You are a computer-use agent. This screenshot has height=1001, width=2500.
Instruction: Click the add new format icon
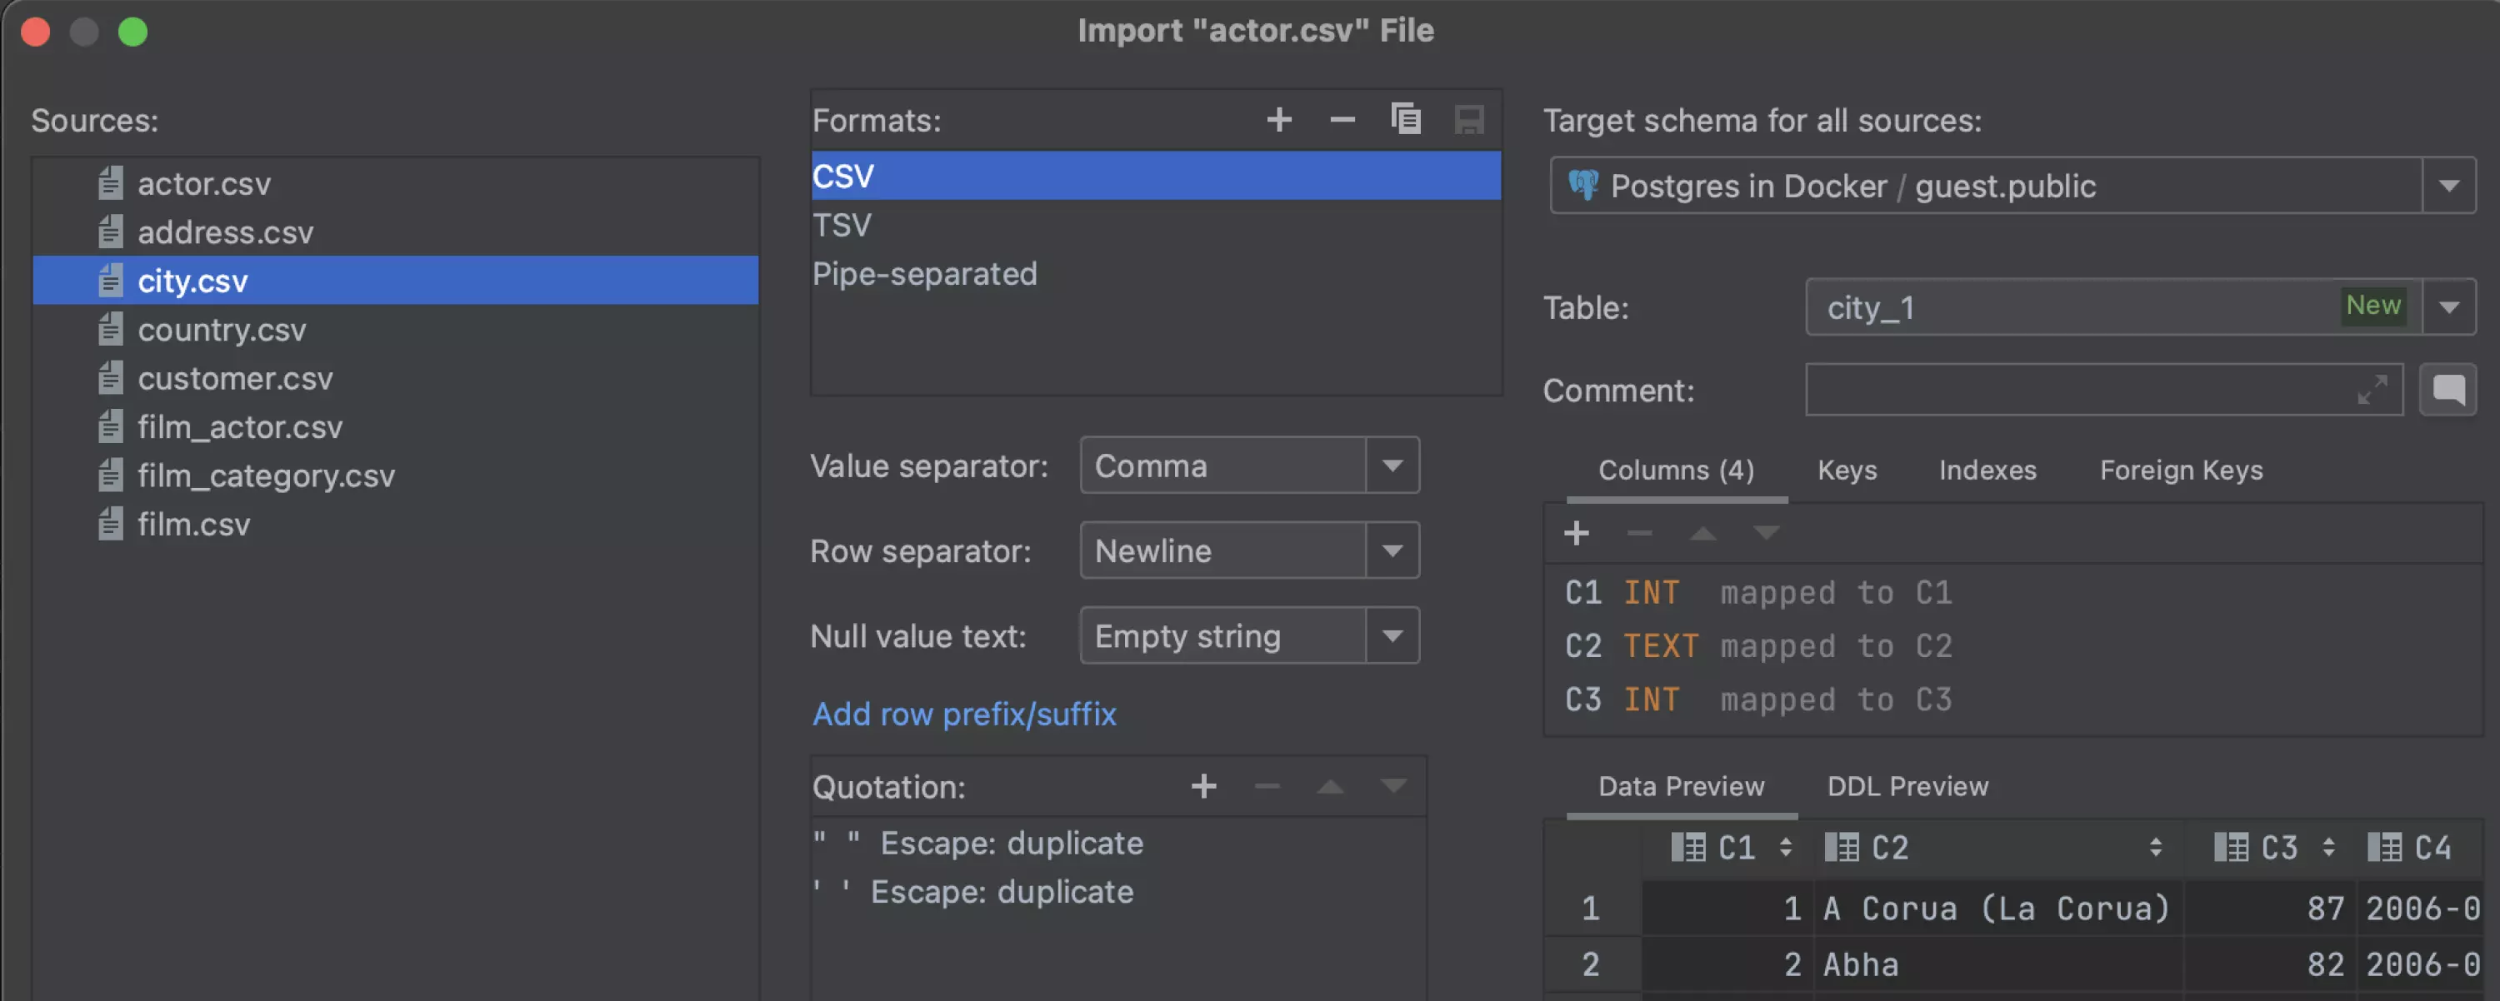[x=1276, y=120]
